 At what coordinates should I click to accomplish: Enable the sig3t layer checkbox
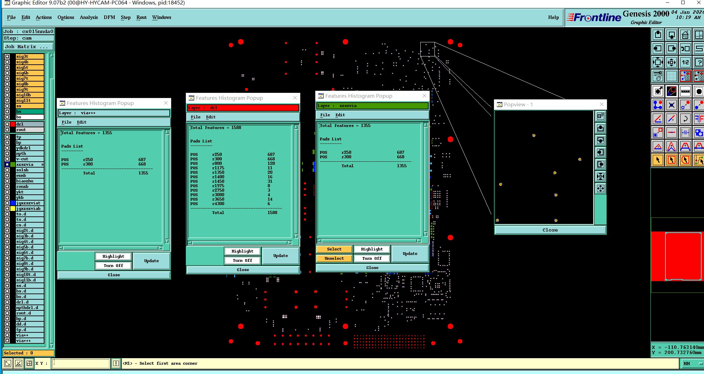coord(7,56)
